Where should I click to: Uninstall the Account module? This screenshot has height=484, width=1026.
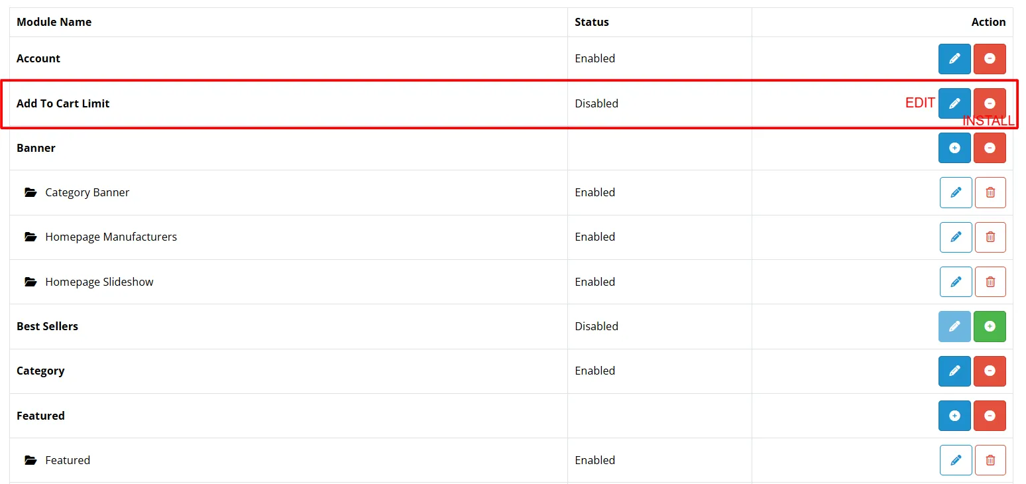pyautogui.click(x=990, y=59)
